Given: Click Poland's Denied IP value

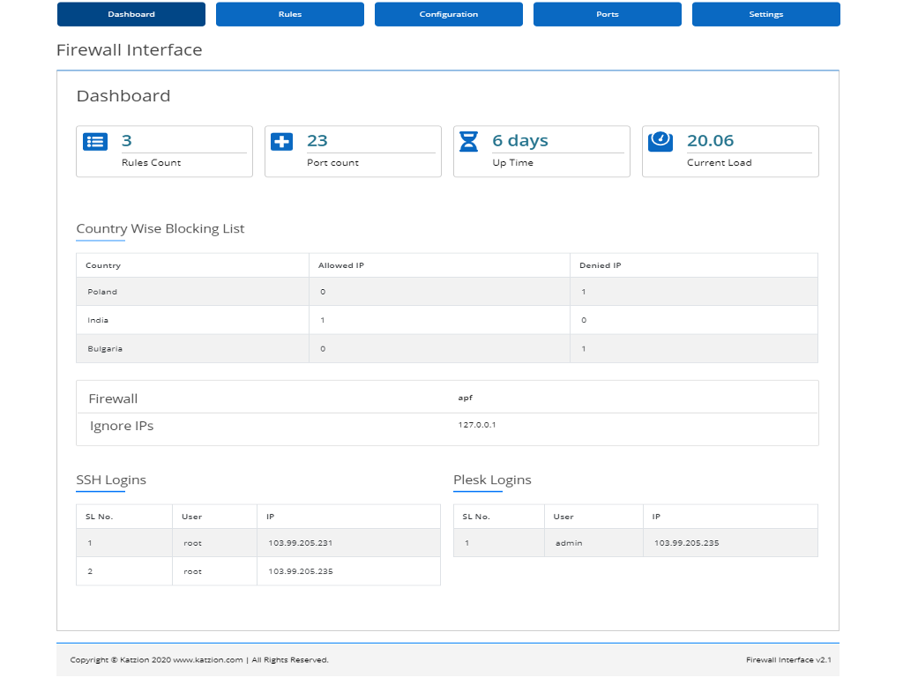Looking at the screenshot, I should coord(584,292).
